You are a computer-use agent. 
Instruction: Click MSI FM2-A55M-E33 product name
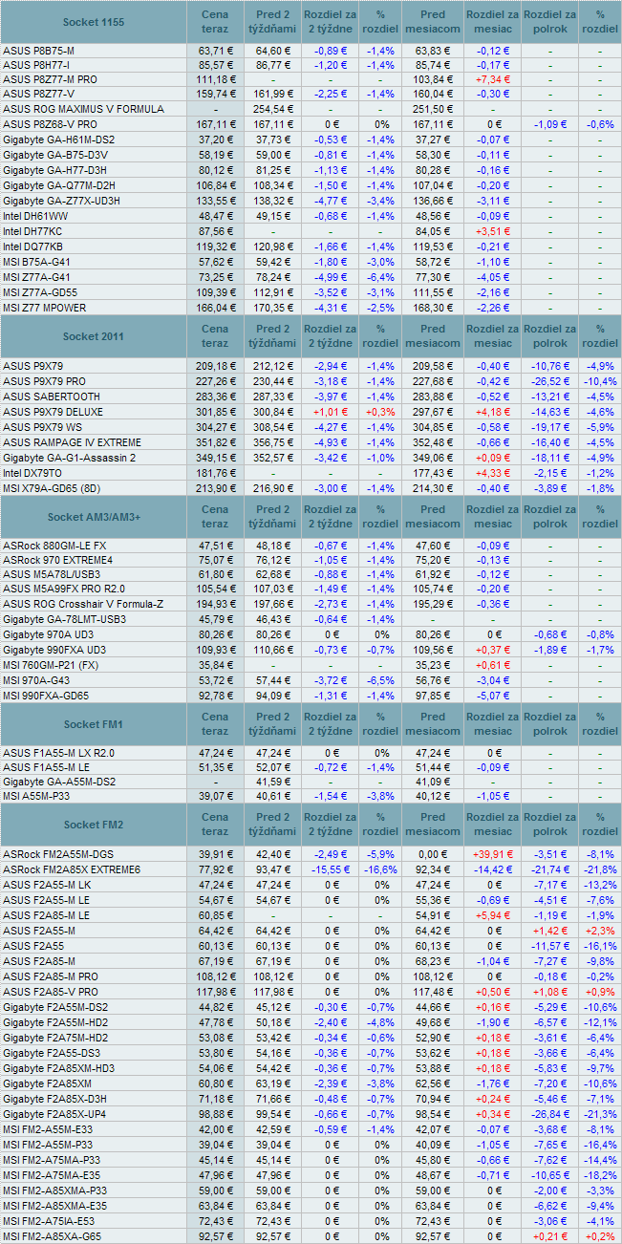[x=48, y=1129]
